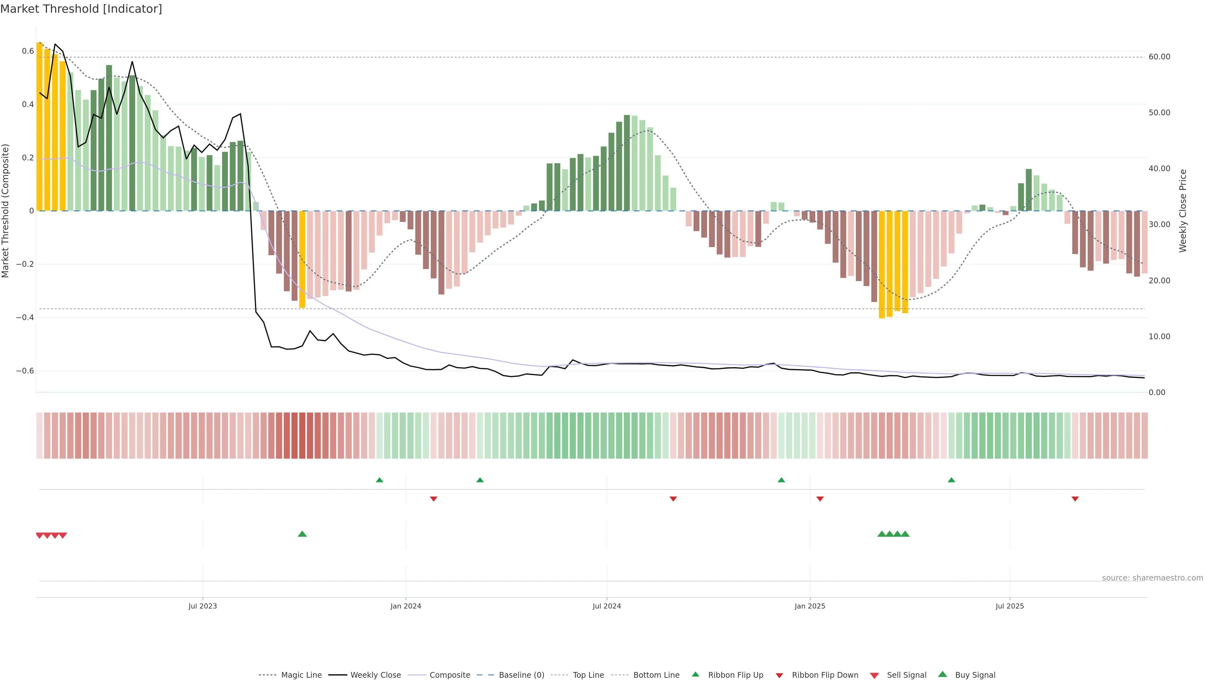Click the ribbon flip down marker after Jul 2025

[1075, 499]
